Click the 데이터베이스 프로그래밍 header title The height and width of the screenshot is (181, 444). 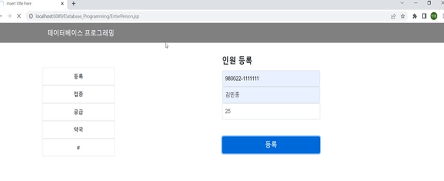coord(81,33)
